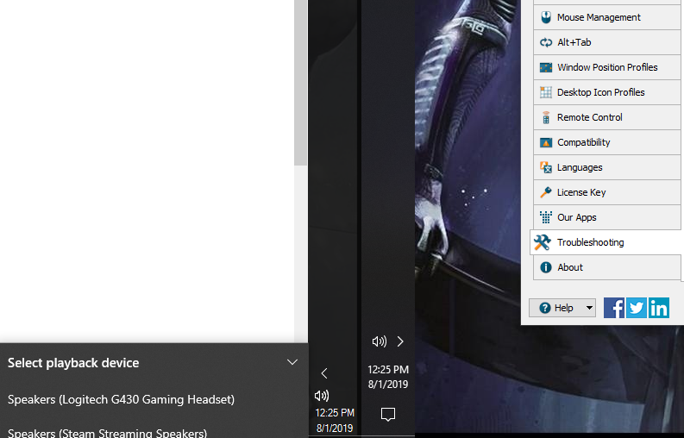Select Speakers (Steam Streaming Speakers) device
684x438 pixels.
108,432
